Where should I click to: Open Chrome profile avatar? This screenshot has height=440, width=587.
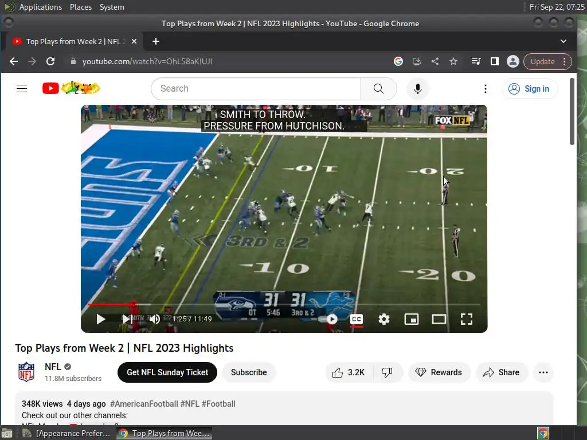point(513,61)
